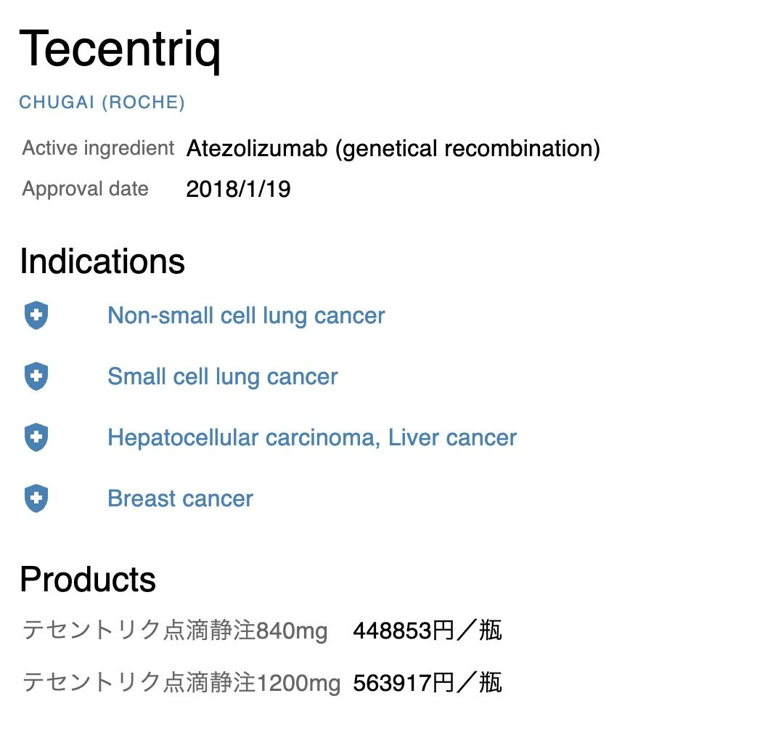Open the Breast cancer indication link
This screenshot has width=765, height=741.
(x=180, y=499)
